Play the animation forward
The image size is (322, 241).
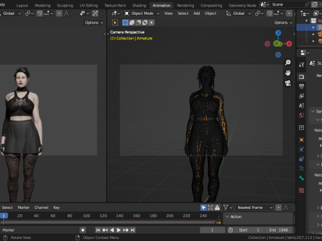click(x=119, y=230)
